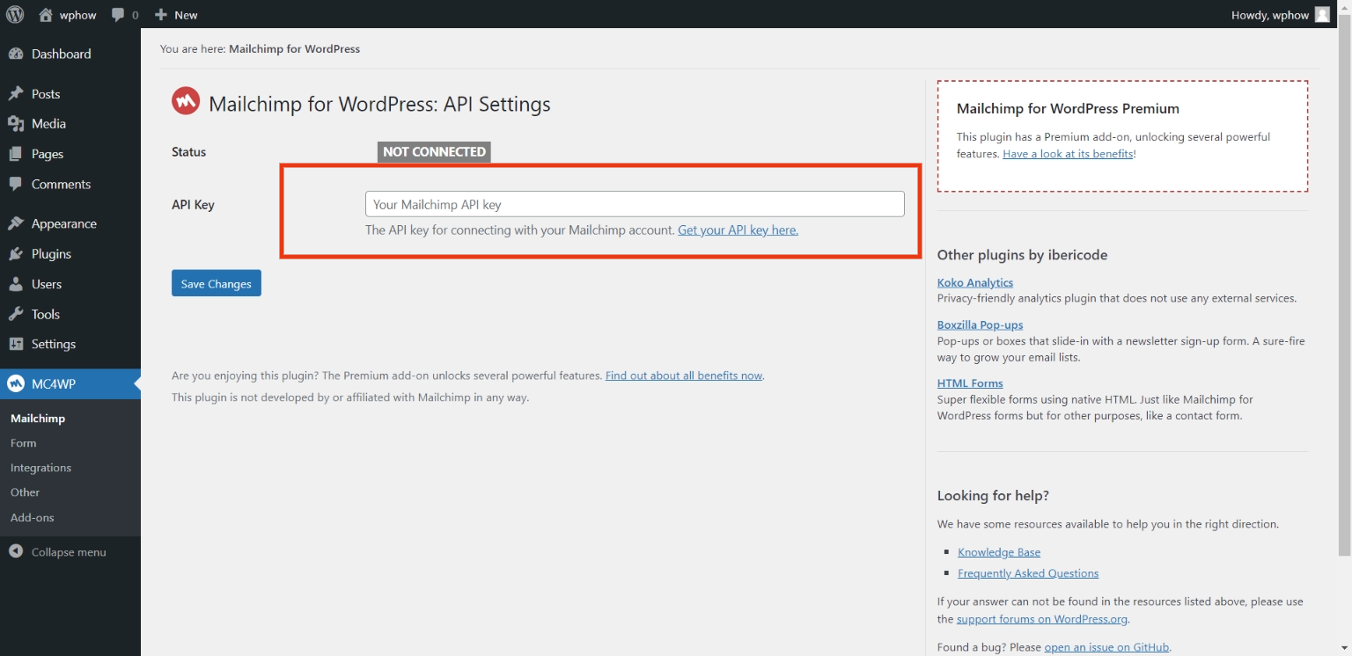Click the Collapse menu arrow icon
This screenshot has width=1352, height=656.
tap(15, 551)
